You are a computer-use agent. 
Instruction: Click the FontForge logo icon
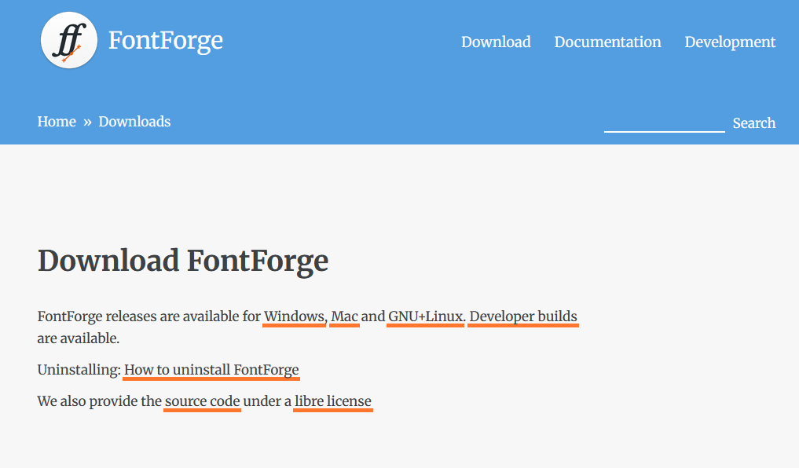pos(69,39)
